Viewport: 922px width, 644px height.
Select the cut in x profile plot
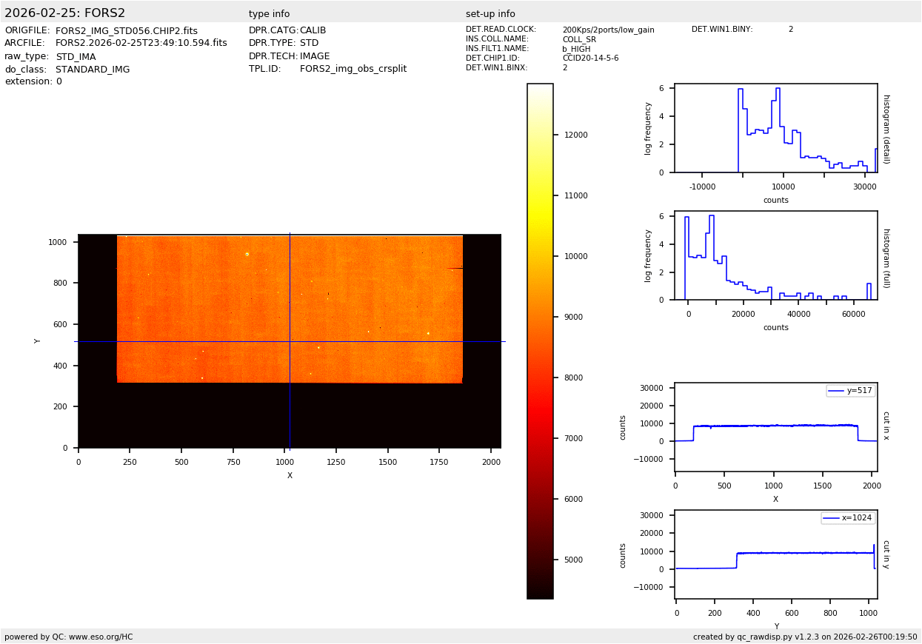coord(775,427)
